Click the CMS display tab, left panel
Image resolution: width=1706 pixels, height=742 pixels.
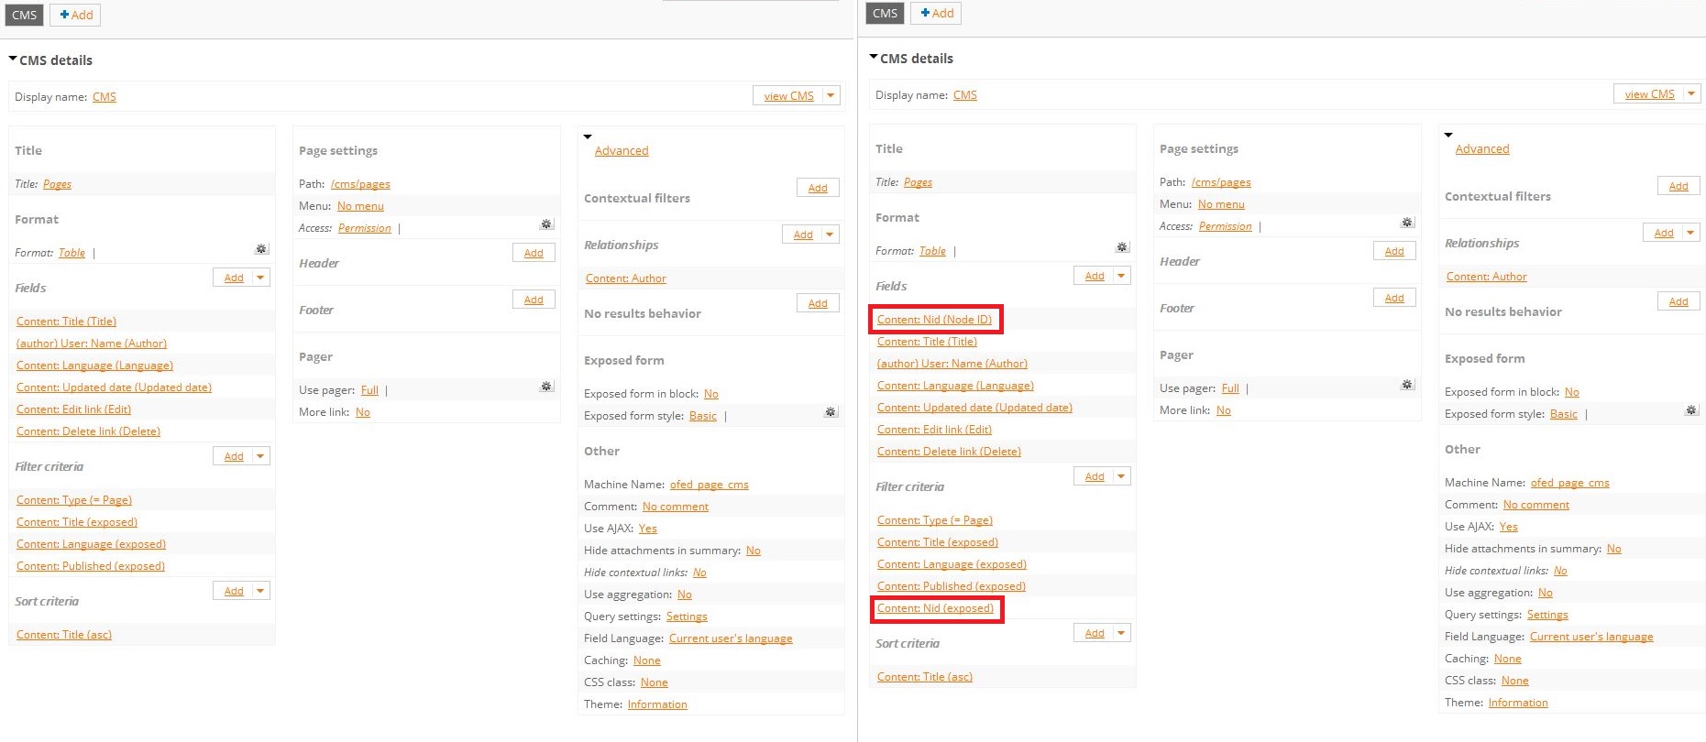[25, 15]
